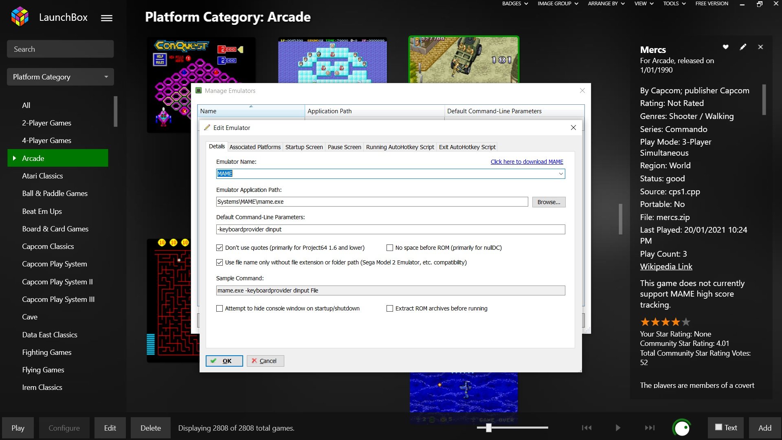This screenshot has height=440, width=782.
Task: Click the Search field
Action: point(60,49)
